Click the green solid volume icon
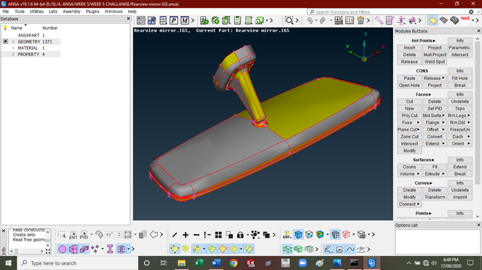This screenshot has height=270, width=482. 298,249
